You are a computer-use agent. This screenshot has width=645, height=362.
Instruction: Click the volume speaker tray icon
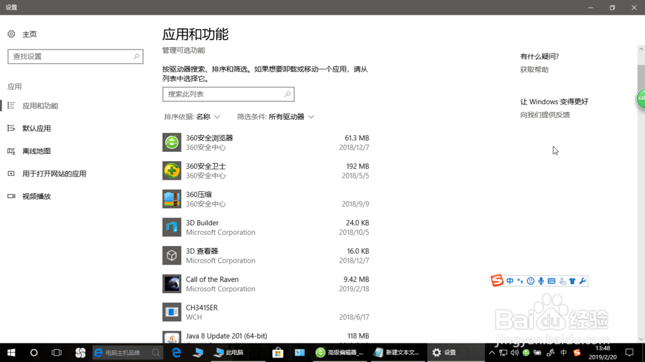coord(515,352)
